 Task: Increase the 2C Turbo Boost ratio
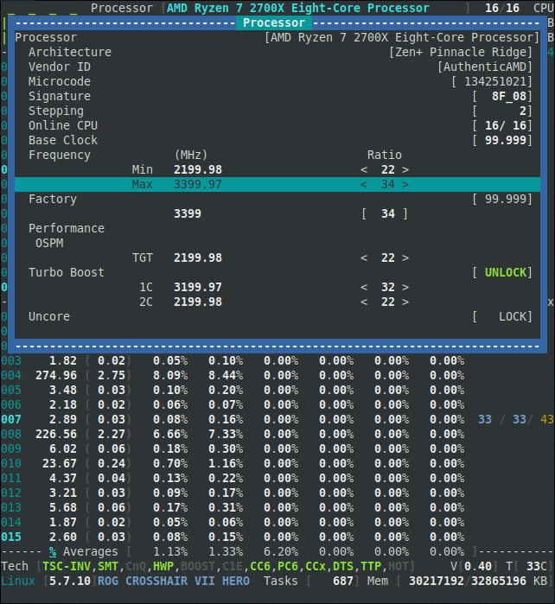click(x=405, y=302)
